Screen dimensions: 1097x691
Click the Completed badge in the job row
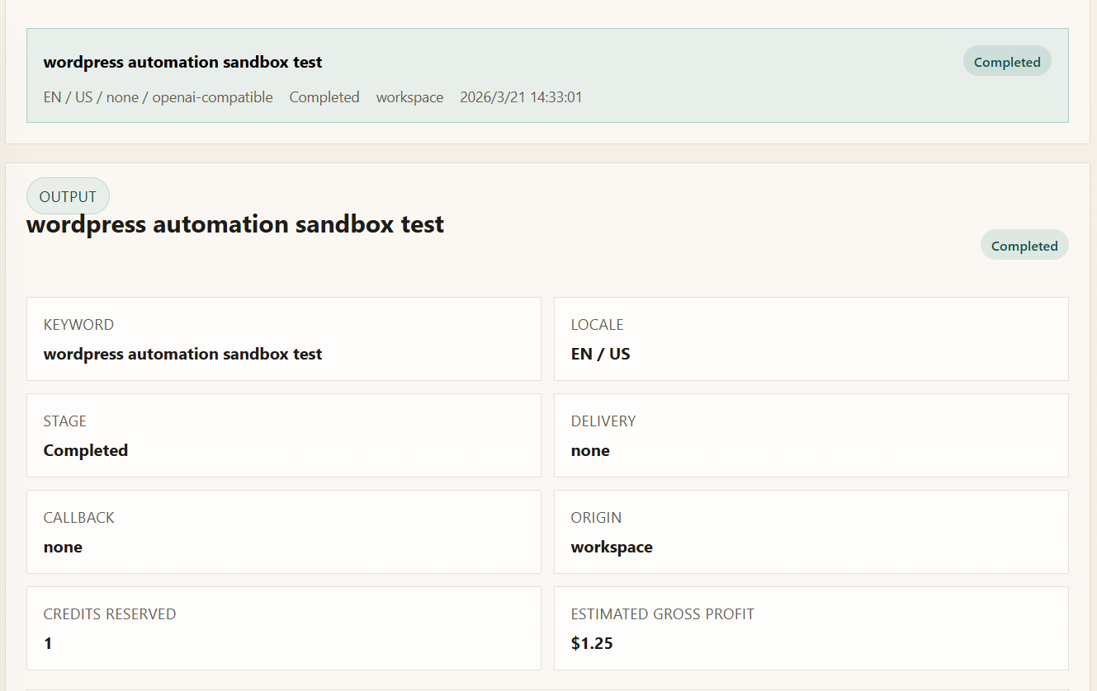(x=1007, y=62)
